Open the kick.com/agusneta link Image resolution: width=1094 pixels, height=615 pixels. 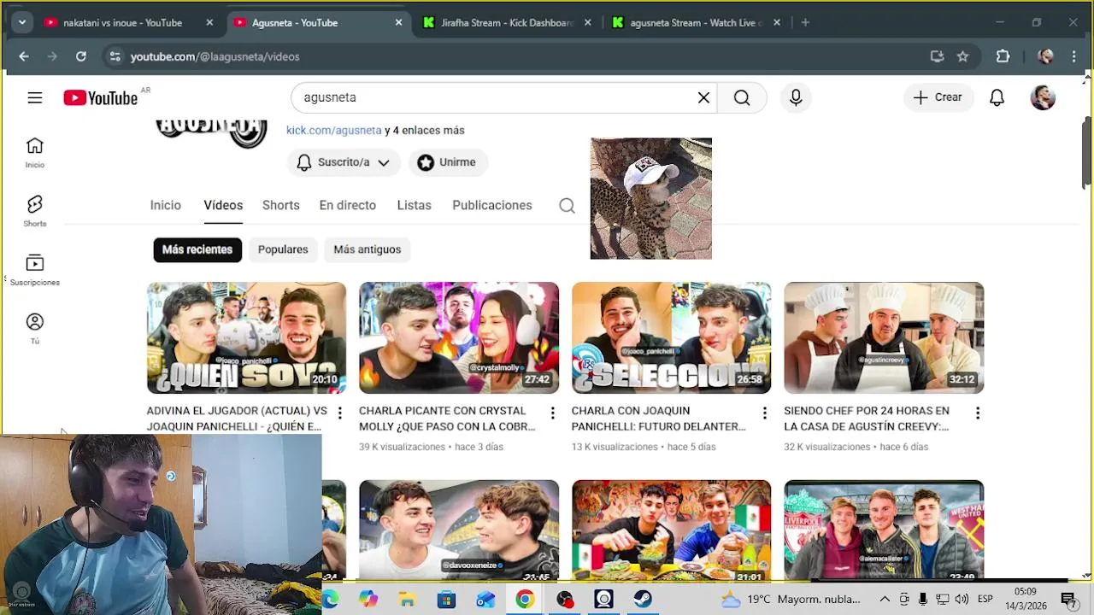pos(333,131)
